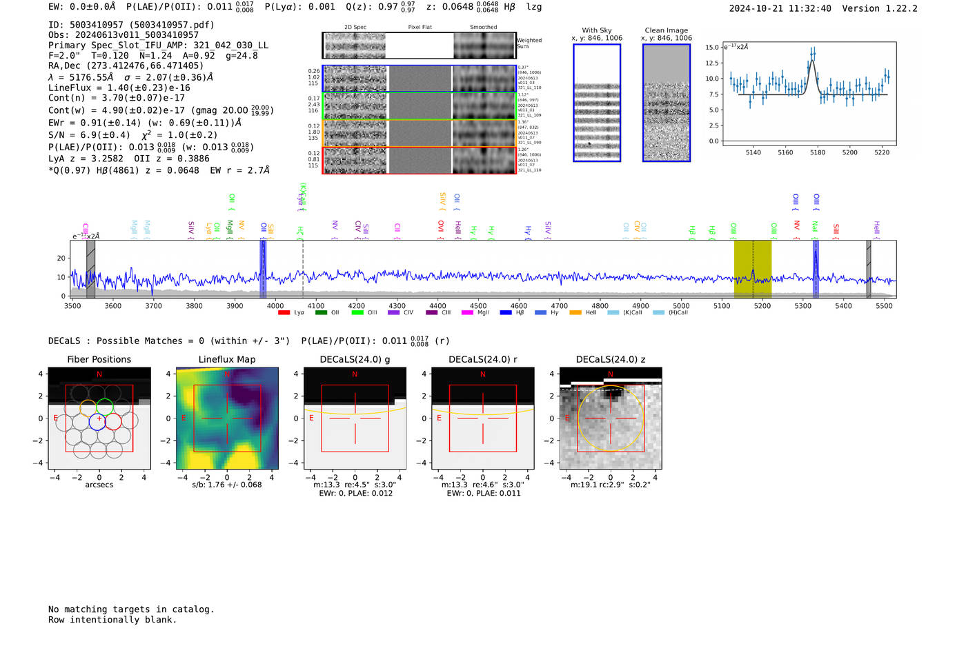
Task: Click the 'No matching targets in catalog.' text
Action: tap(131, 609)
